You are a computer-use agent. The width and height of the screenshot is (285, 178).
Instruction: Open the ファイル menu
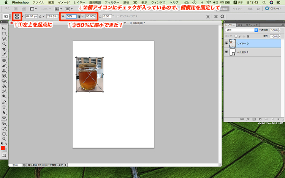[x=38, y=2]
